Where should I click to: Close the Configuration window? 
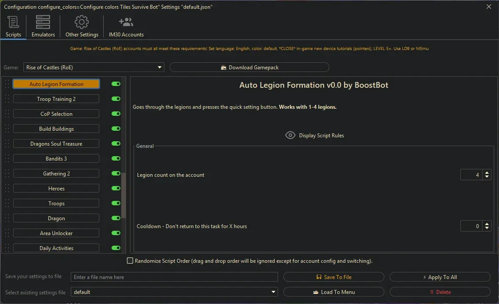point(489,6)
